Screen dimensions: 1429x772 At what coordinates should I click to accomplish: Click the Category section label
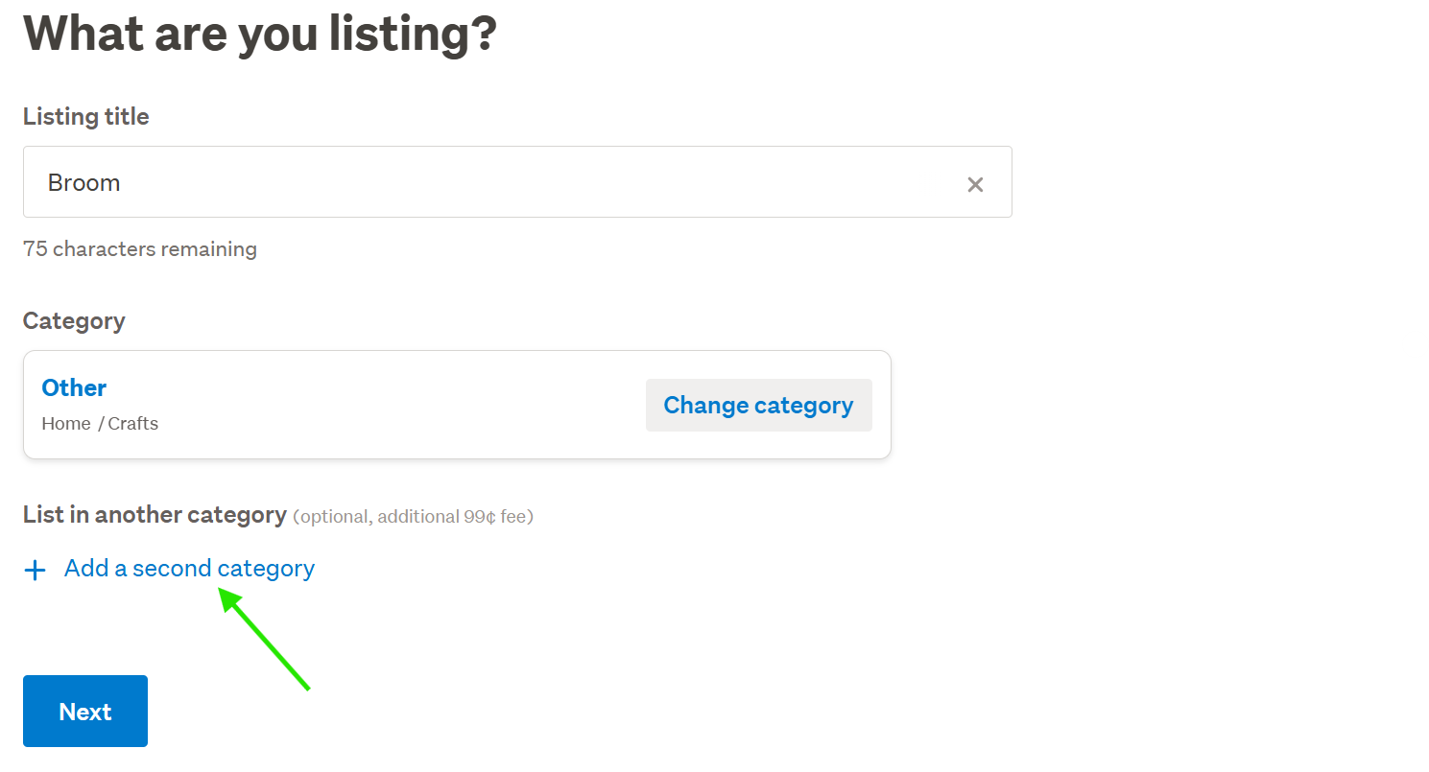[74, 321]
